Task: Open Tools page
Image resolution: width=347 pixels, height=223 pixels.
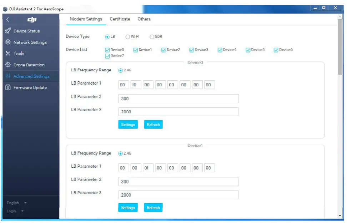Action: click(x=31, y=54)
